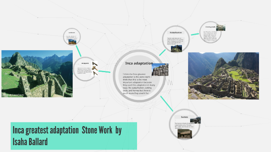The image size is (271, 152).
Task: Open the weapons topic circle
Action: (85, 69)
